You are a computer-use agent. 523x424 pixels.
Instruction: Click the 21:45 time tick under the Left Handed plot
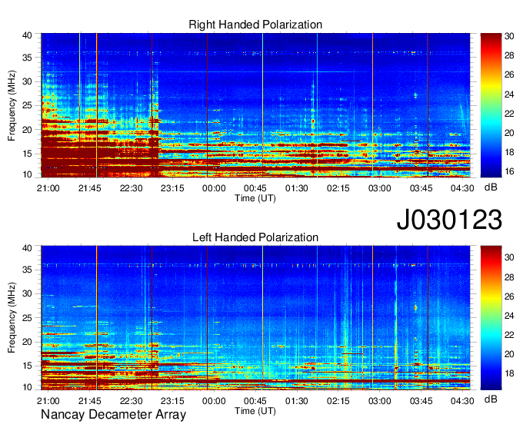point(90,401)
